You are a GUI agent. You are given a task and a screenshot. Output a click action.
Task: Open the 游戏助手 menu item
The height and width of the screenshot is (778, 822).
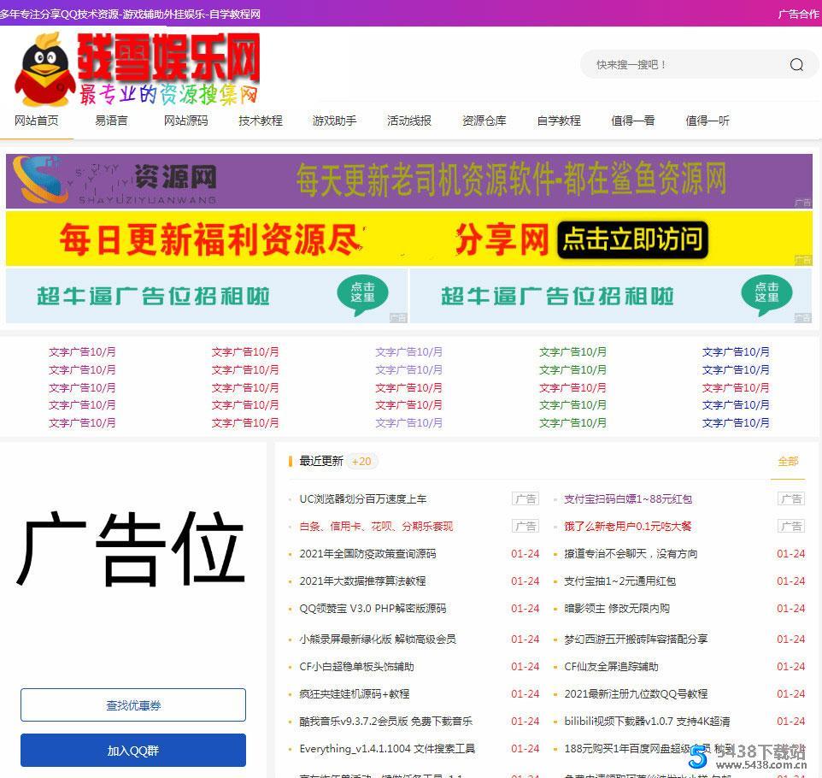[334, 121]
